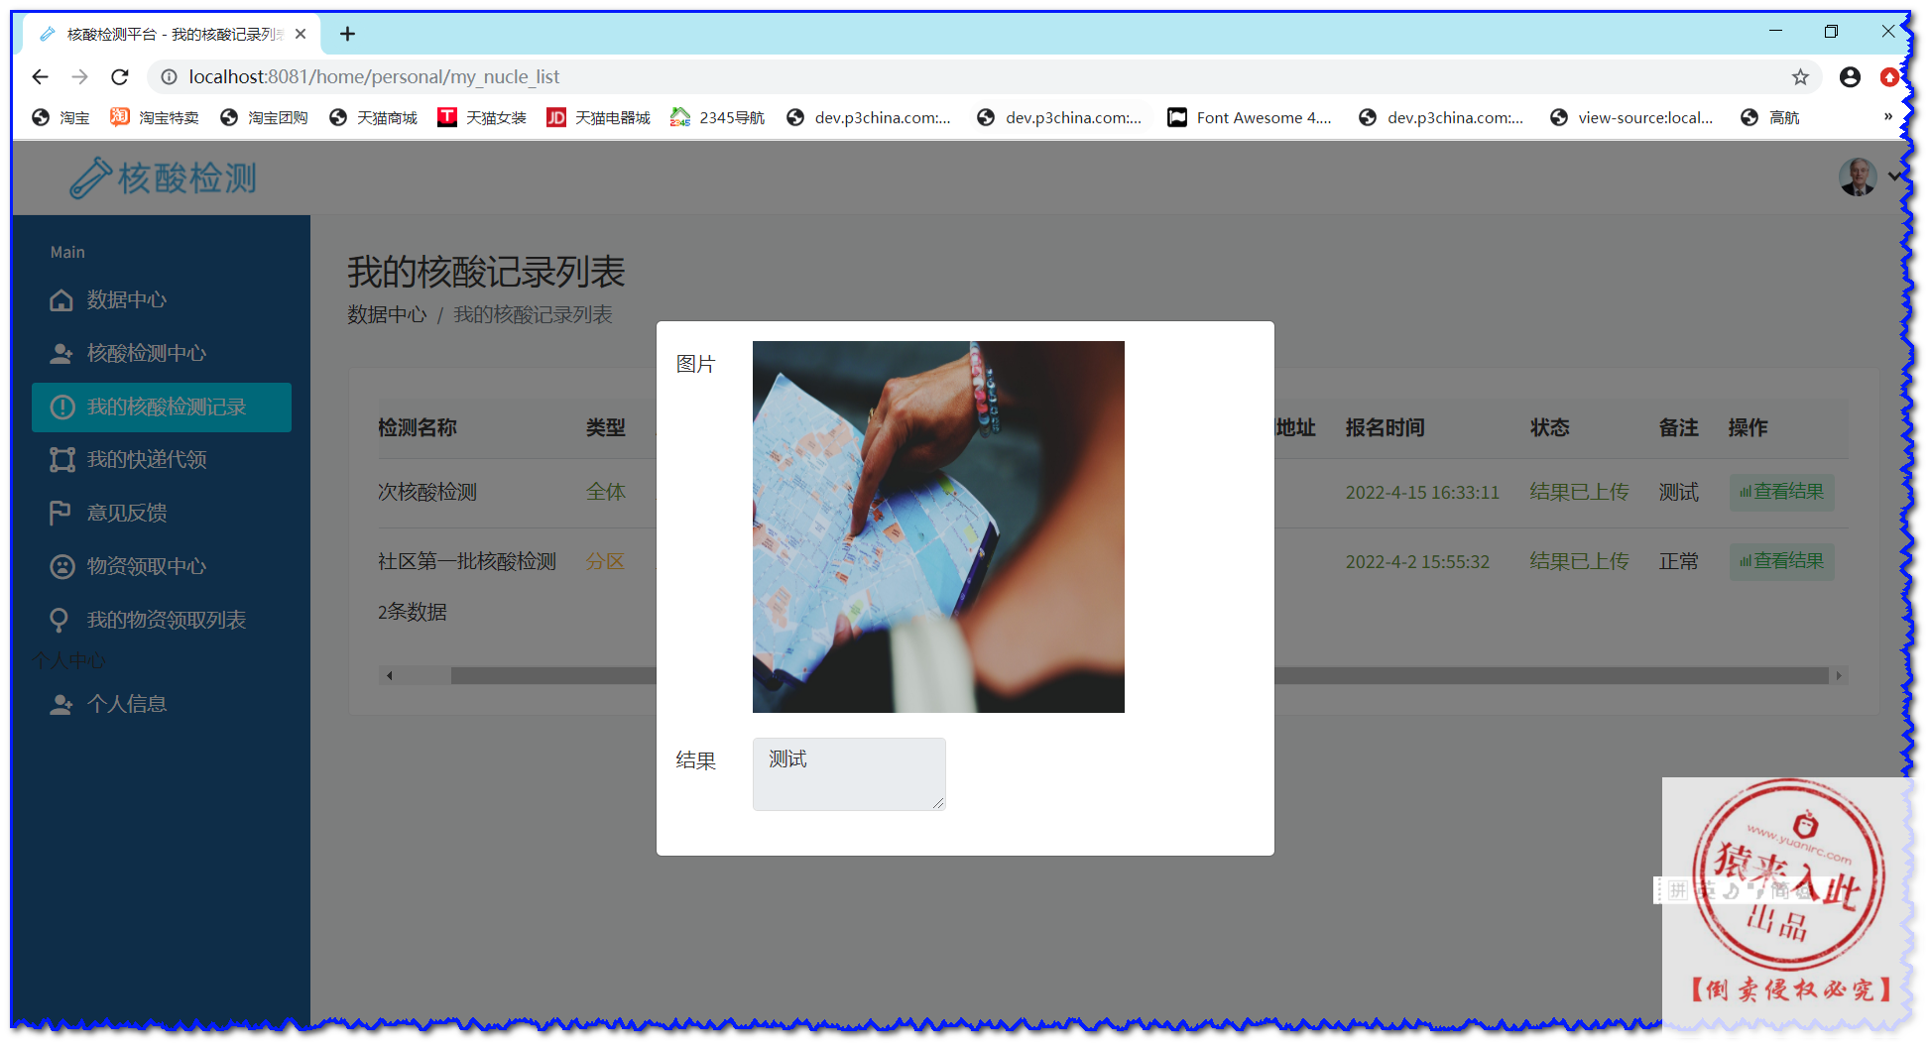Open the 高航 bookmark

[x=1770, y=117]
